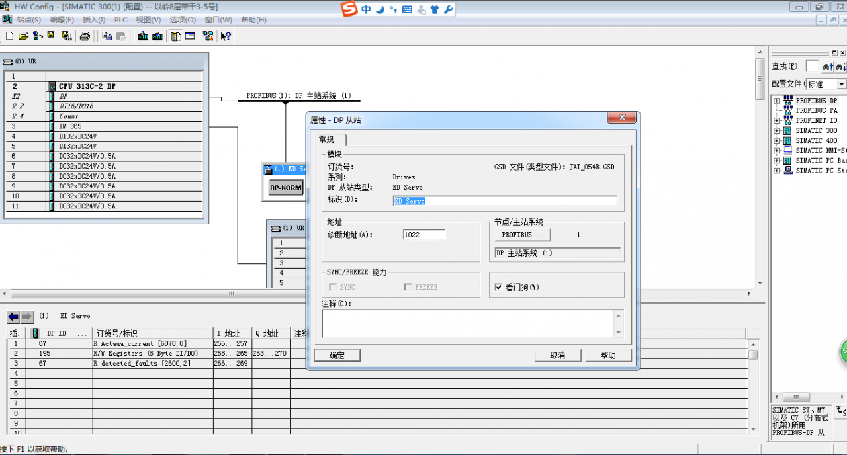Click the Paste toolbar icon
The image size is (847, 455).
pos(120,36)
